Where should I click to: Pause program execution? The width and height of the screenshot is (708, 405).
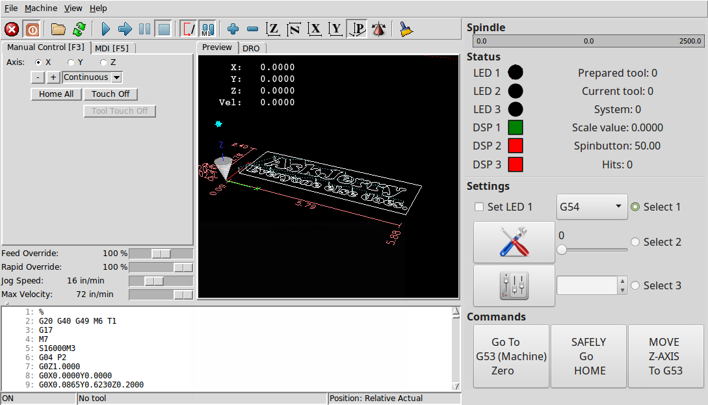144,29
